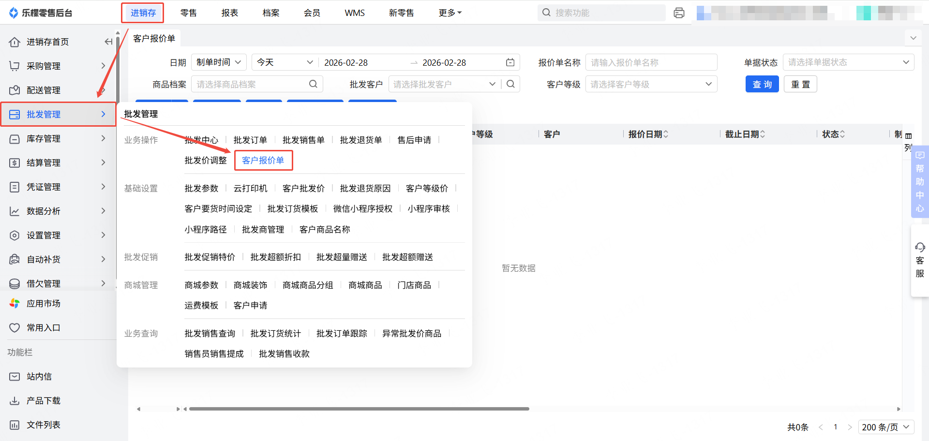
Task: Expand 数据分析 sidebar menu
Action: coord(58,211)
